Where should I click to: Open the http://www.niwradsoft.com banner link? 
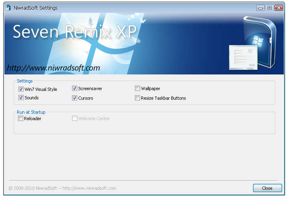click(x=54, y=68)
